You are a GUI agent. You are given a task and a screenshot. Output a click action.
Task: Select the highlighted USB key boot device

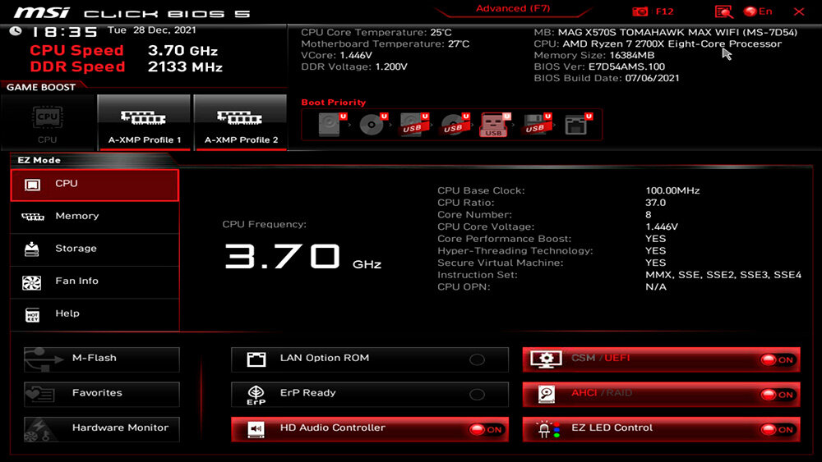pyautogui.click(x=495, y=125)
